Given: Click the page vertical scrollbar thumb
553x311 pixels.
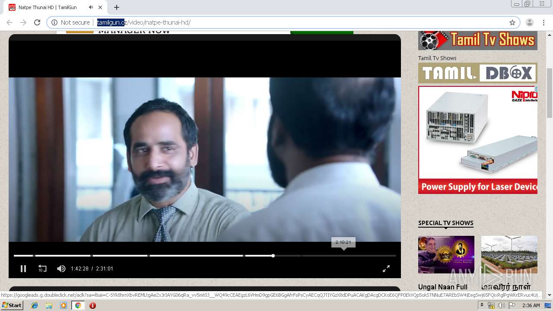Looking at the screenshot, I should [x=550, y=93].
